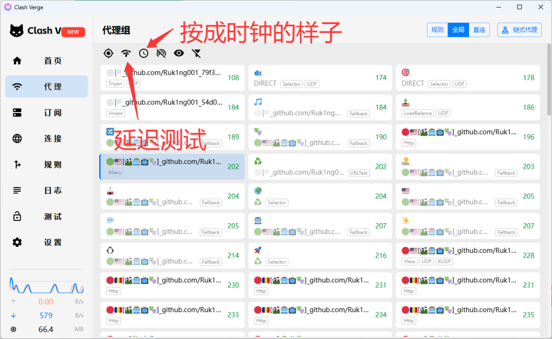Select the 代理 sidebar item
This screenshot has height=339, width=552.
tap(46, 87)
